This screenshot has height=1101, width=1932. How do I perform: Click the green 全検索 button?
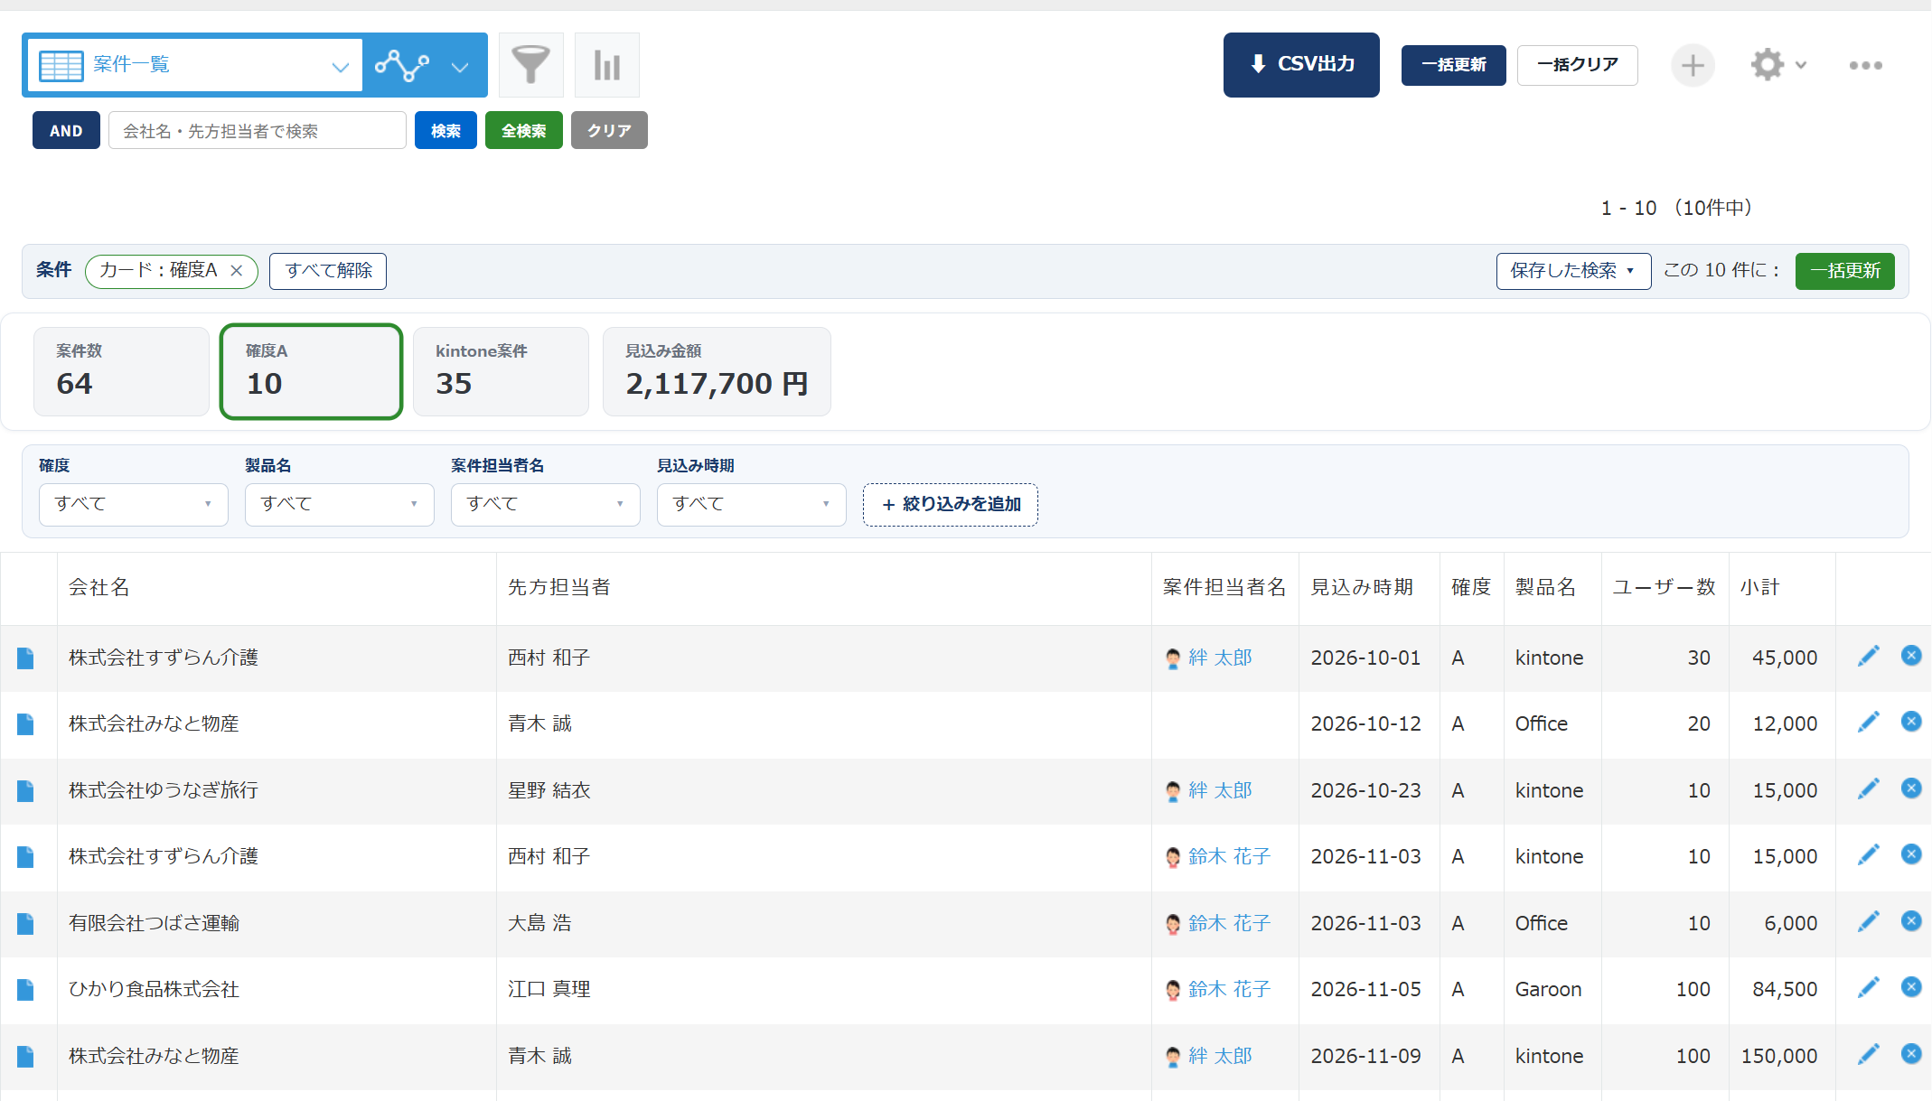[x=524, y=131]
